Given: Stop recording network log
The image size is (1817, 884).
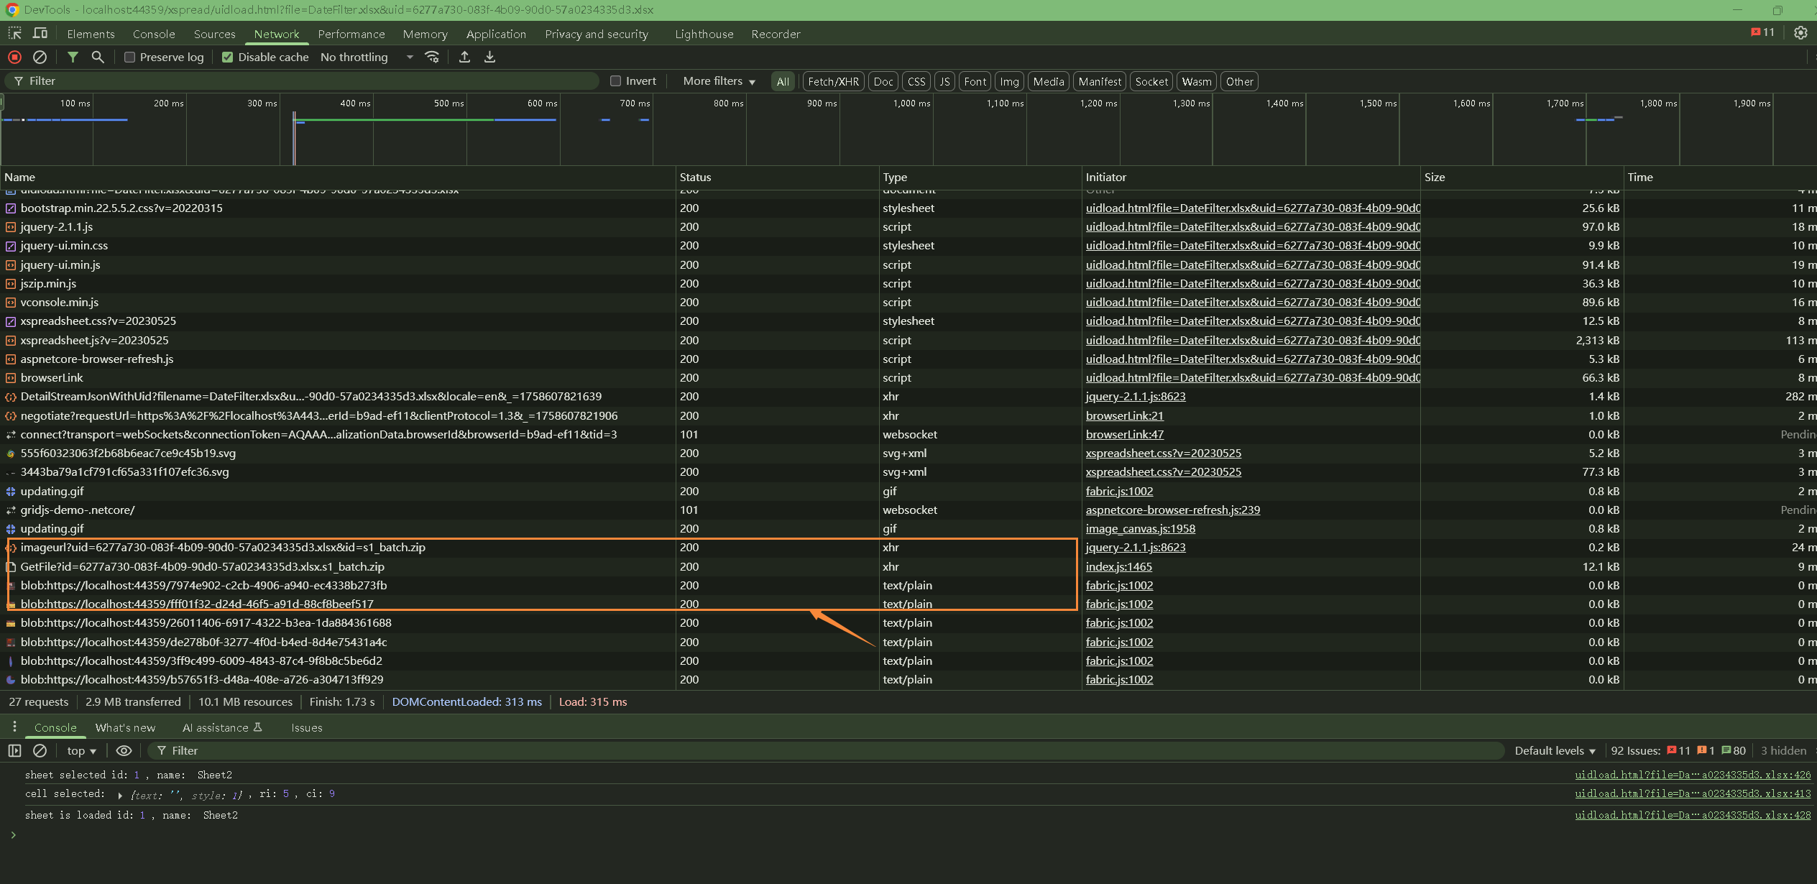Looking at the screenshot, I should [14, 57].
